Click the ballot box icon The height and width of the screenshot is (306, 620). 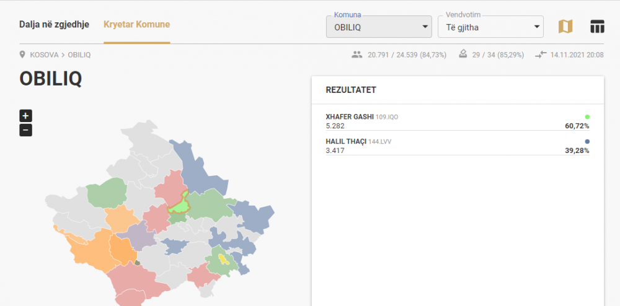pyautogui.click(x=463, y=55)
